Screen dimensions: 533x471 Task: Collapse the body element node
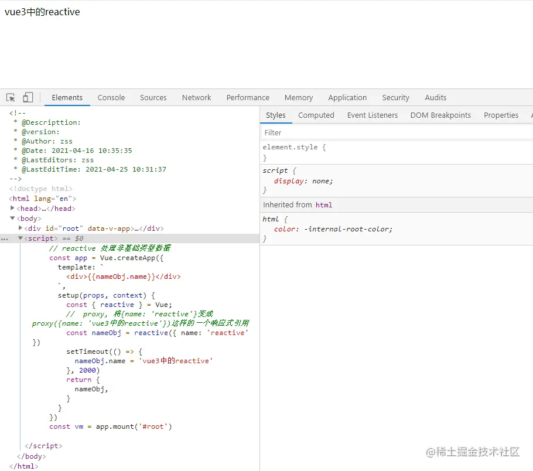click(13, 218)
